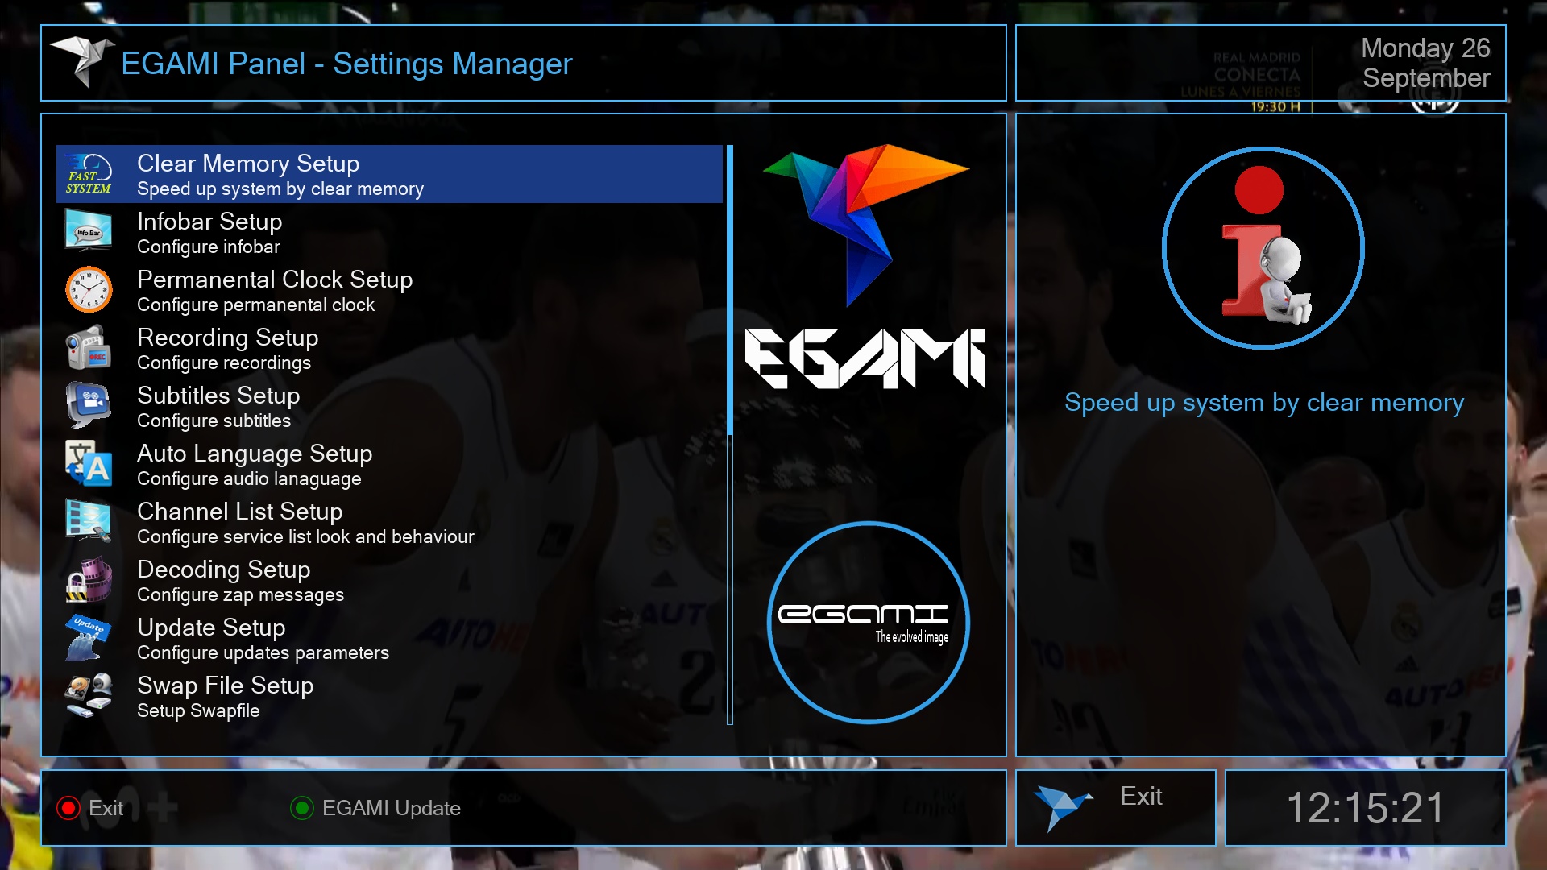Click the settings list scrollbar

[x=730, y=435]
